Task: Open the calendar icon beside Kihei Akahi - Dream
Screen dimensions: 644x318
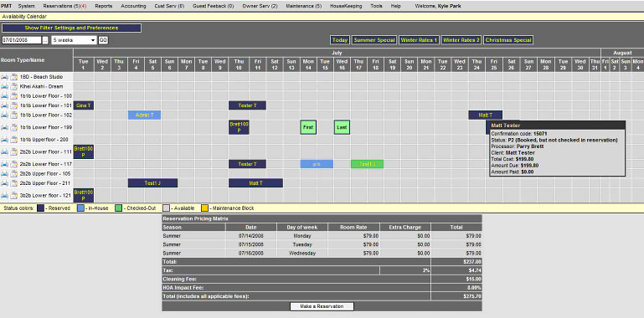Action: click(x=14, y=86)
